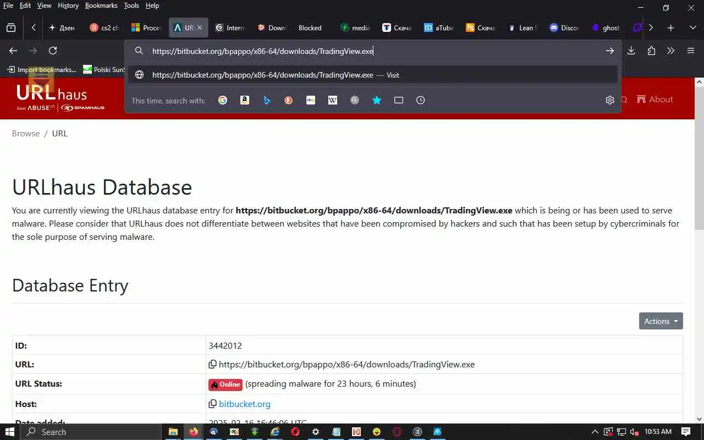Switch to the Process tab with Microsoft logo
Screen dimensions: 704x440
click(x=147, y=28)
